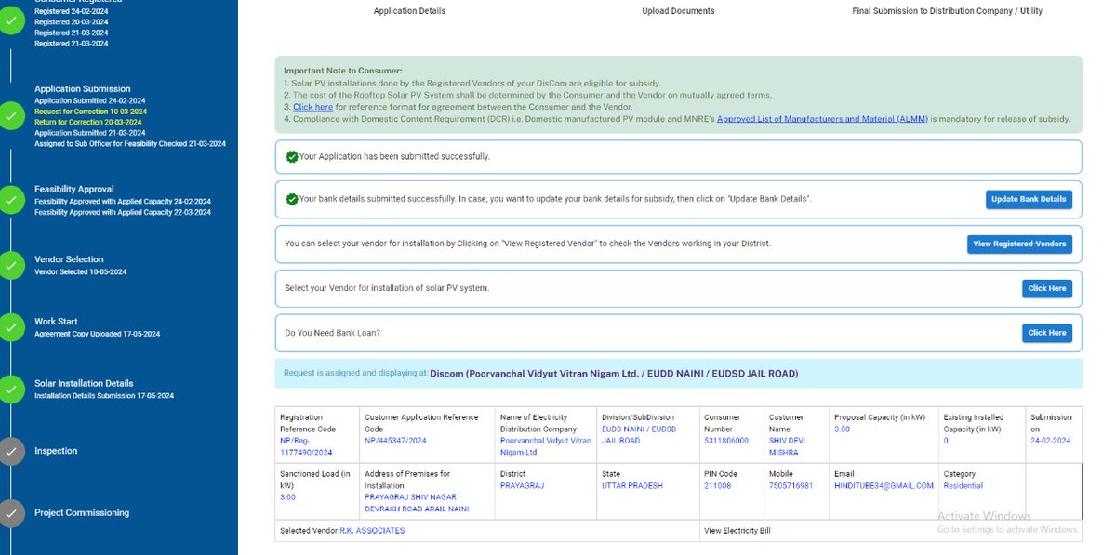Image resolution: width=1116 pixels, height=555 pixels.
Task: Click green tick beside application submitted message
Action: pos(292,157)
